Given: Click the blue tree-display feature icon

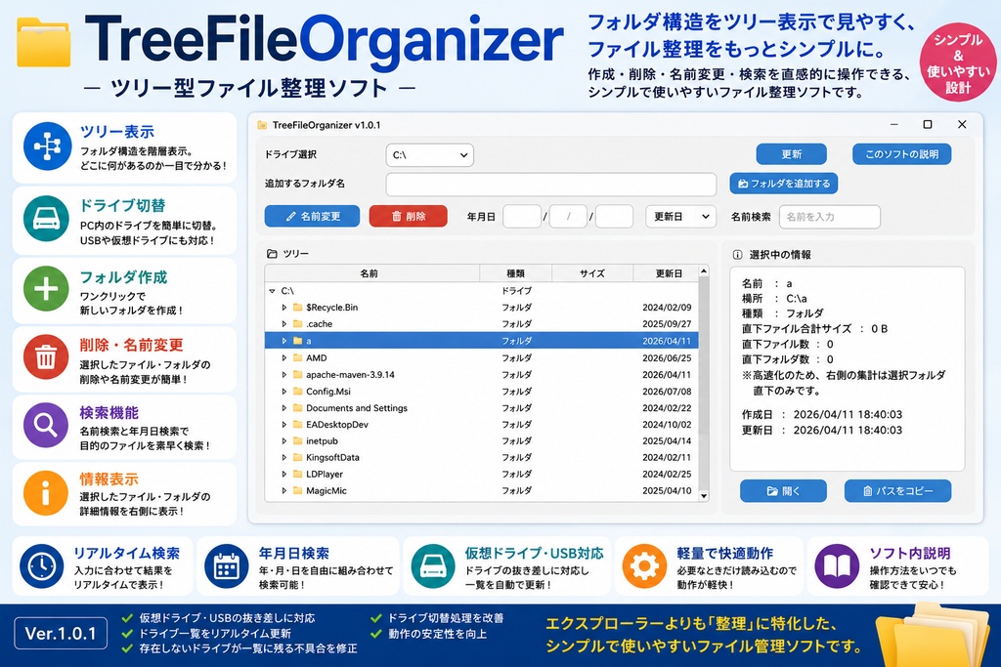Looking at the screenshot, I should [x=47, y=146].
